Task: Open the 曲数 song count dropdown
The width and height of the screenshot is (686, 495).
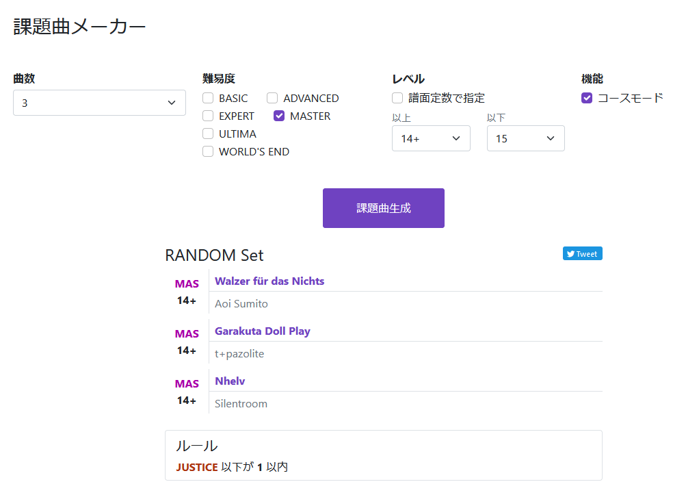Action: point(99,103)
